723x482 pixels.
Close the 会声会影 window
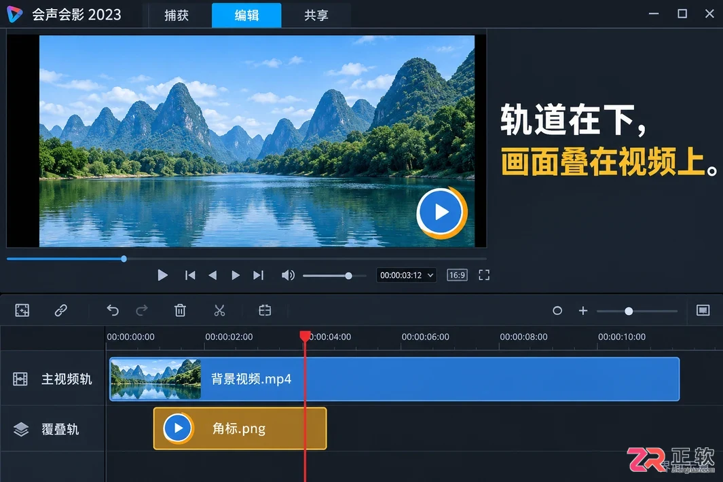[x=709, y=14]
